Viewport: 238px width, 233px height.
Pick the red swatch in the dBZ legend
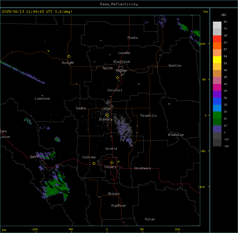217,39
